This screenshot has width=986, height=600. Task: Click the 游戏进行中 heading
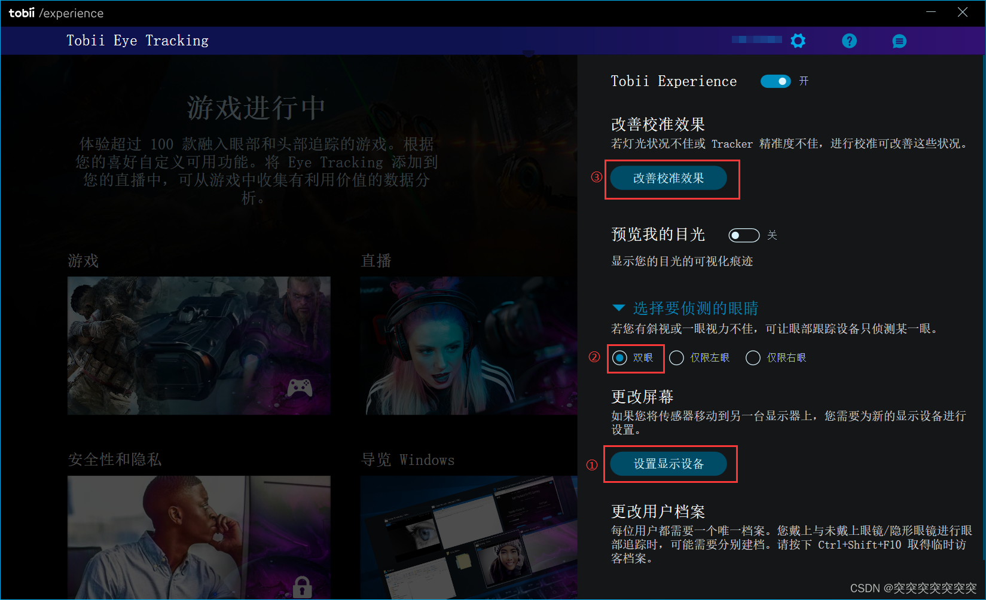coord(256,108)
